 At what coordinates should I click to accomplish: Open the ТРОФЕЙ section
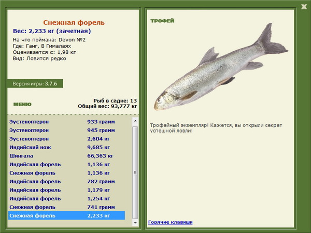tap(162, 21)
